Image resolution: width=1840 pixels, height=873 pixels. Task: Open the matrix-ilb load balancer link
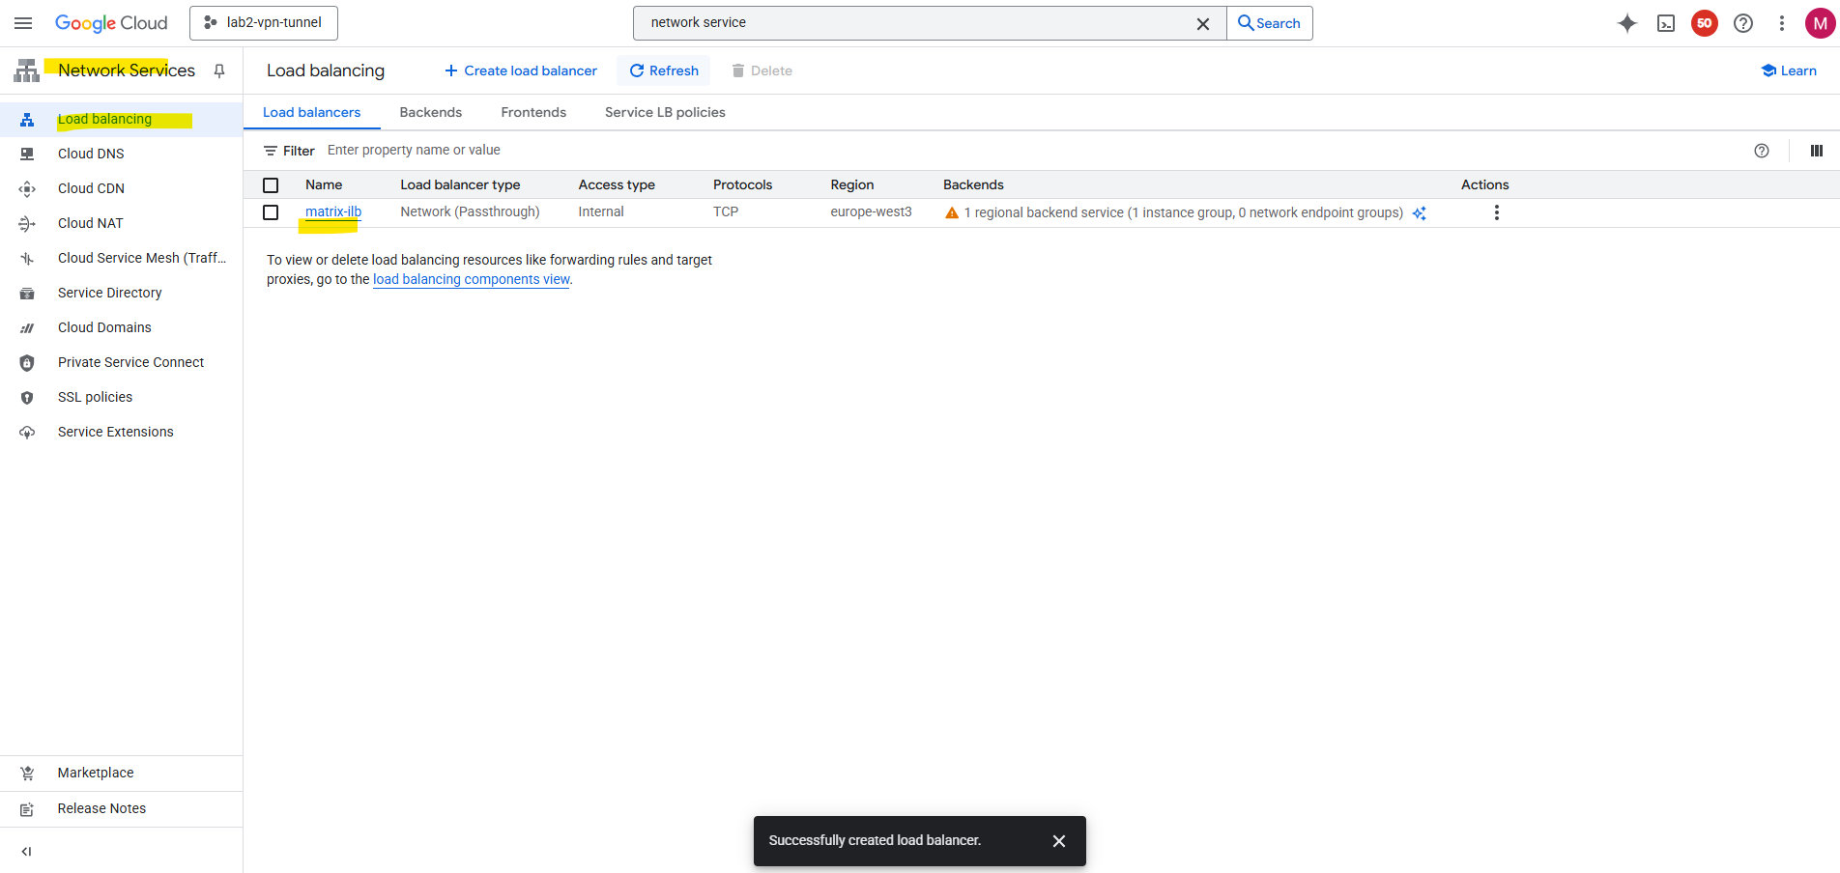coord(333,211)
